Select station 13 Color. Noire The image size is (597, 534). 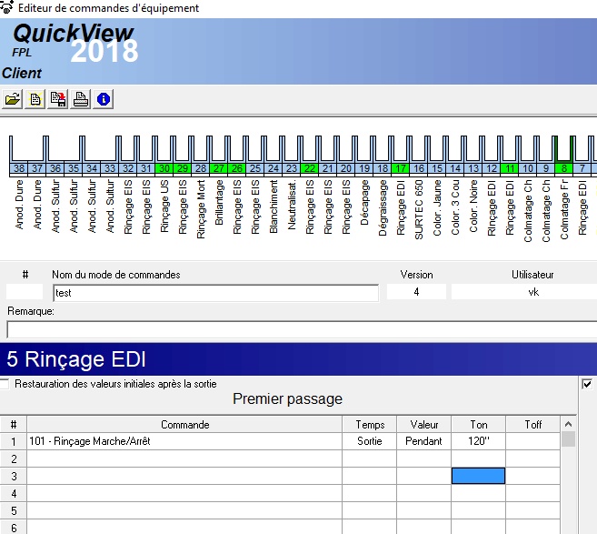473,168
